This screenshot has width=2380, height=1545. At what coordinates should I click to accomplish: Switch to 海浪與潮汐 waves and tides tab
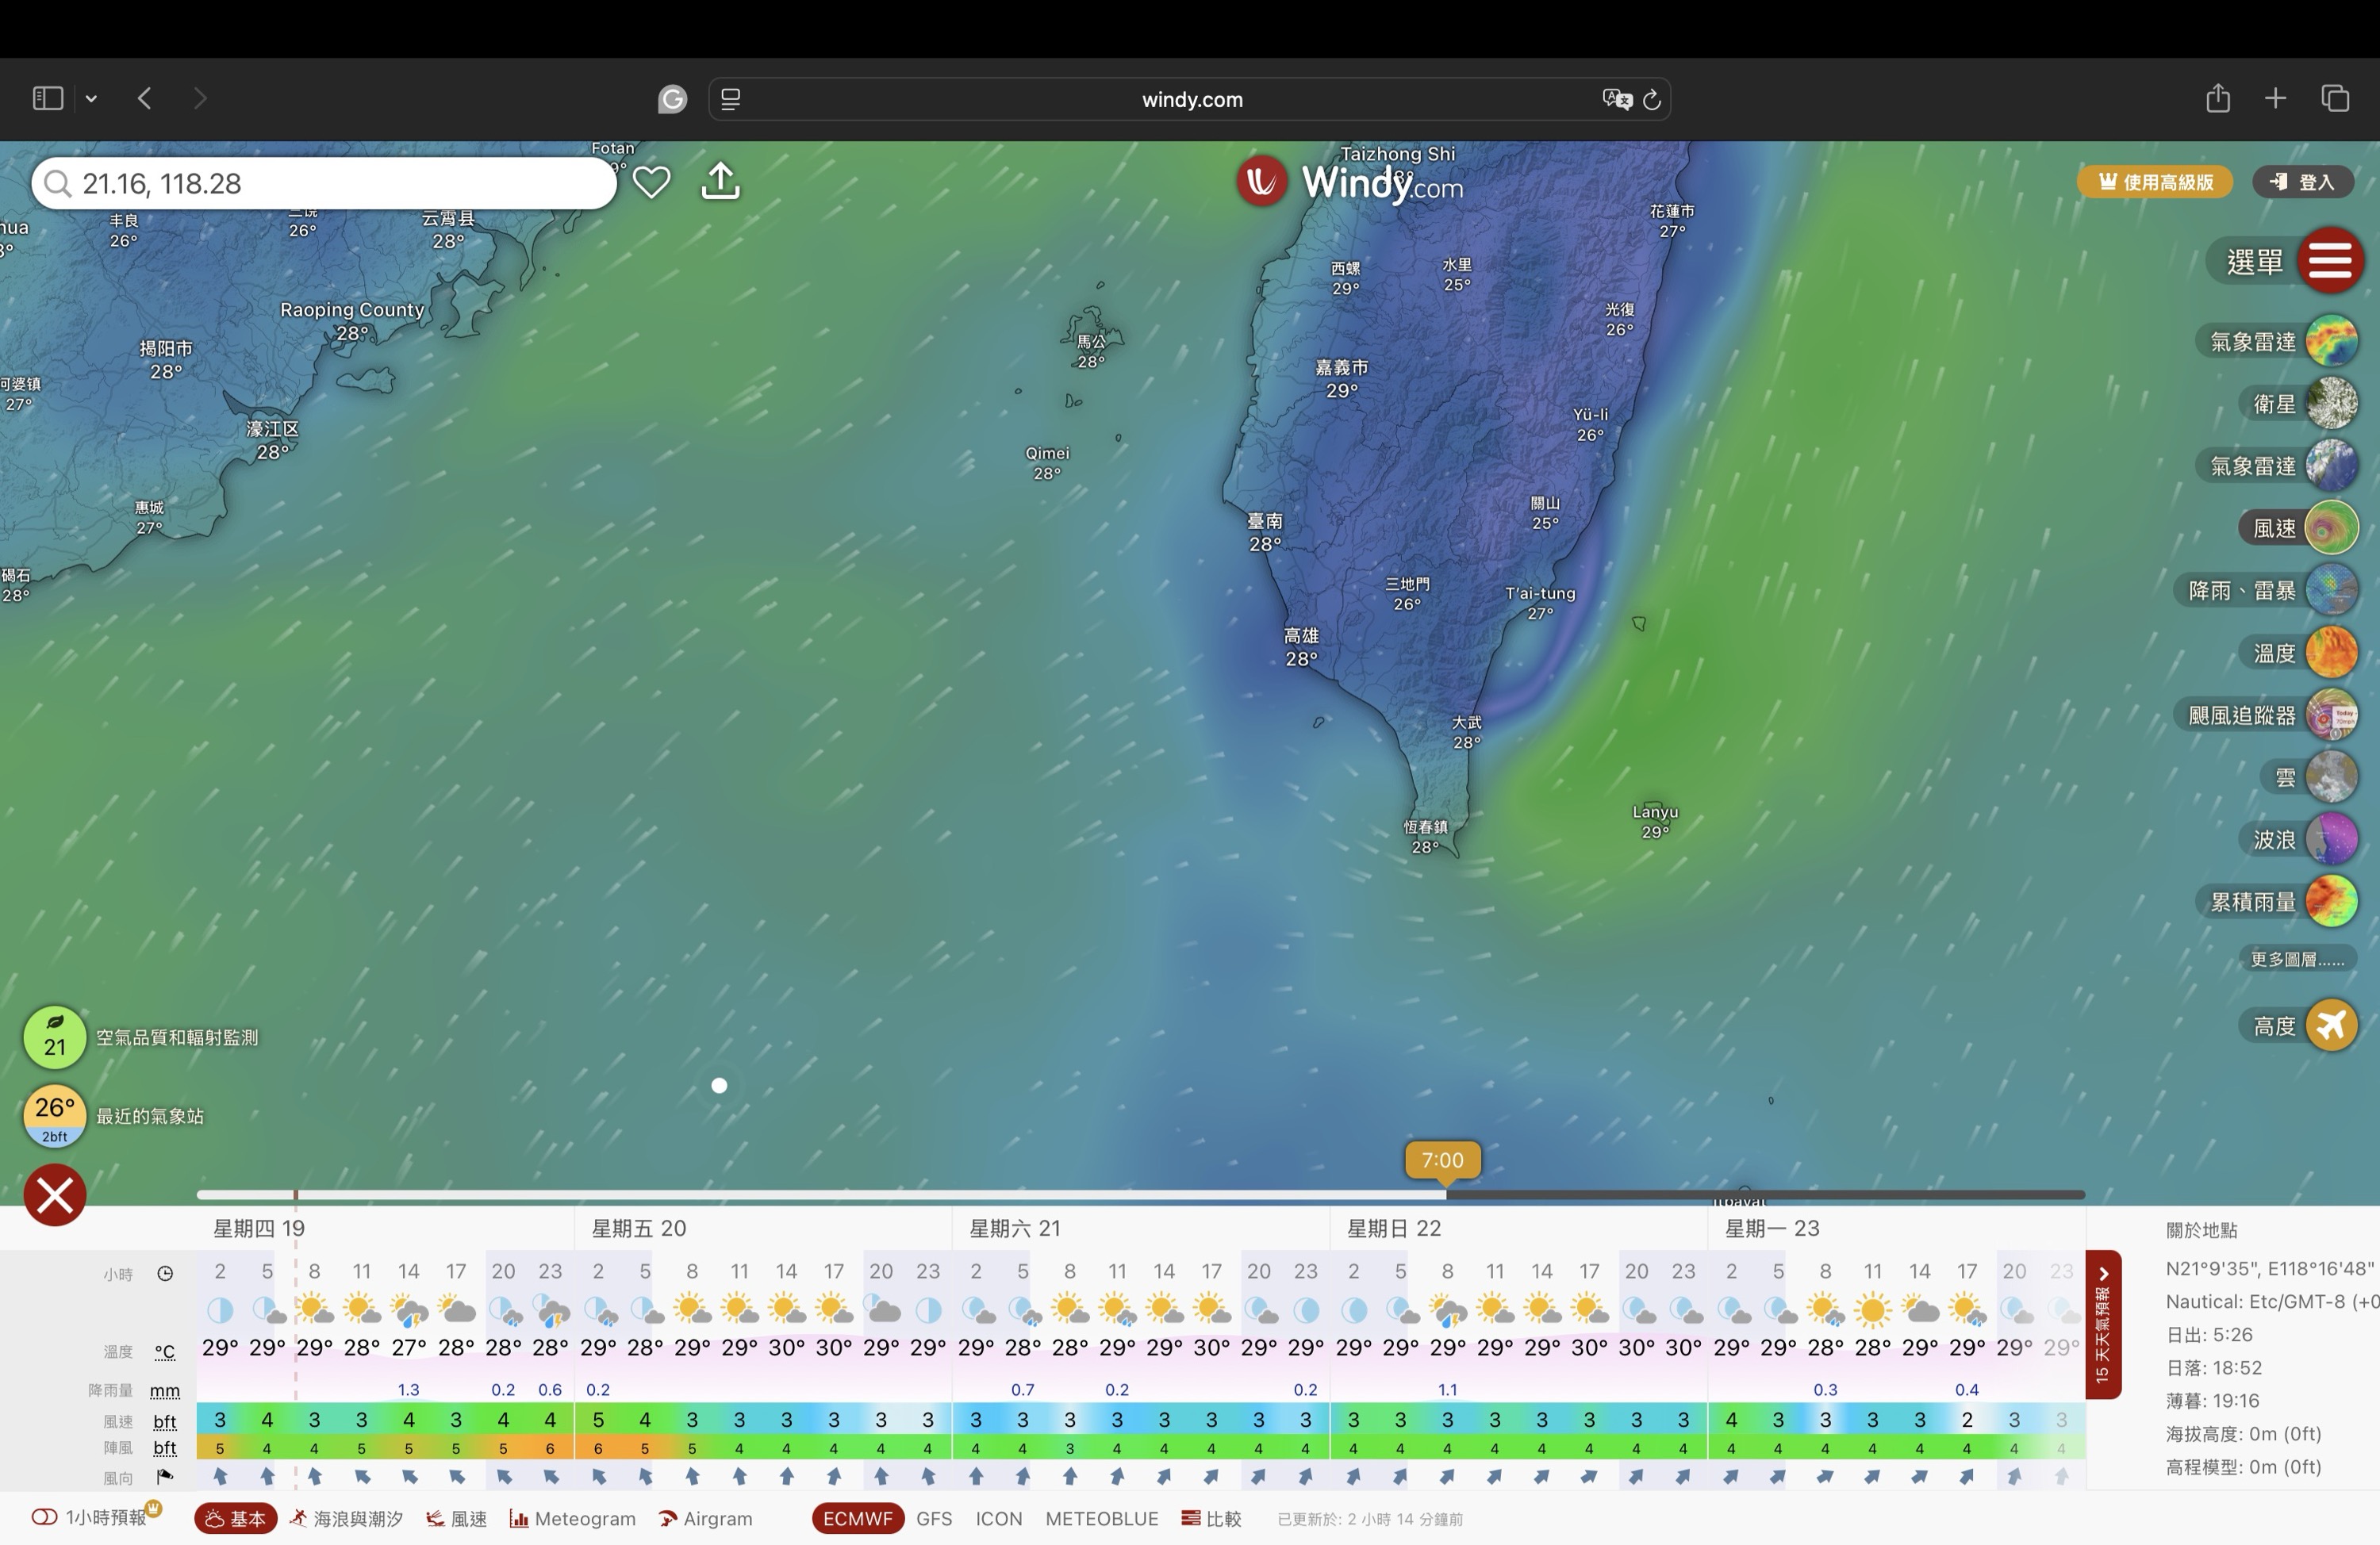point(346,1518)
